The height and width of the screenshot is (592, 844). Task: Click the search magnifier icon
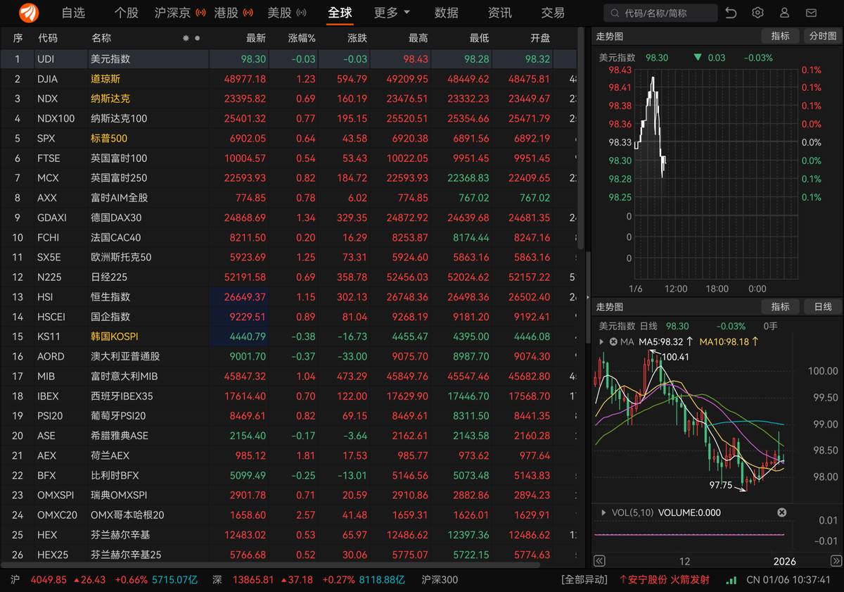pyautogui.click(x=615, y=13)
